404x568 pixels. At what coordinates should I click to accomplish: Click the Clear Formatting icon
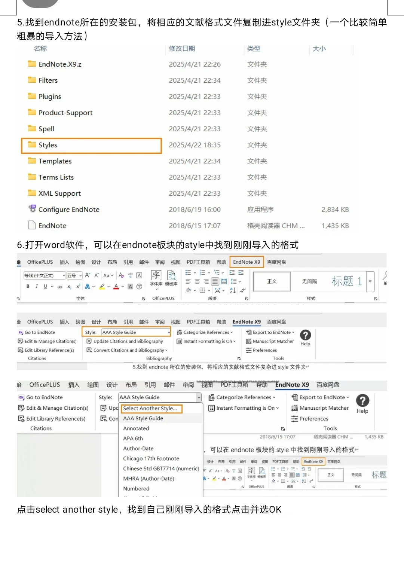pos(121,275)
